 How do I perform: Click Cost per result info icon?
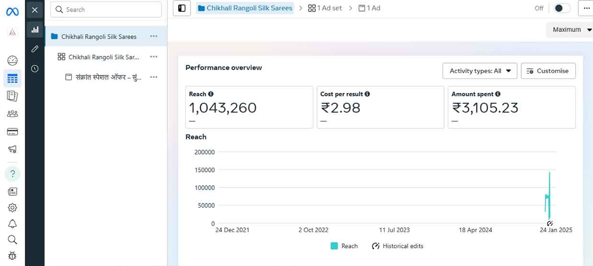click(367, 94)
